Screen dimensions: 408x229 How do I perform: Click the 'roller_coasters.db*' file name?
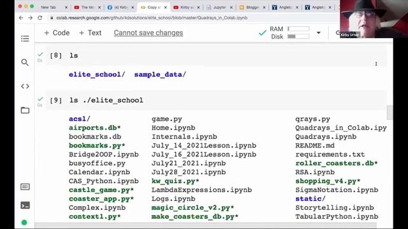pyautogui.click(x=337, y=163)
